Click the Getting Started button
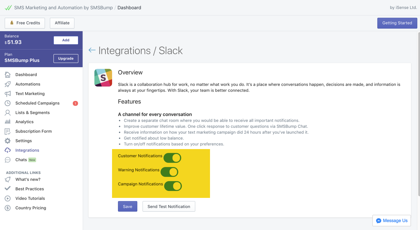This screenshot has width=420, height=230. pos(397,23)
